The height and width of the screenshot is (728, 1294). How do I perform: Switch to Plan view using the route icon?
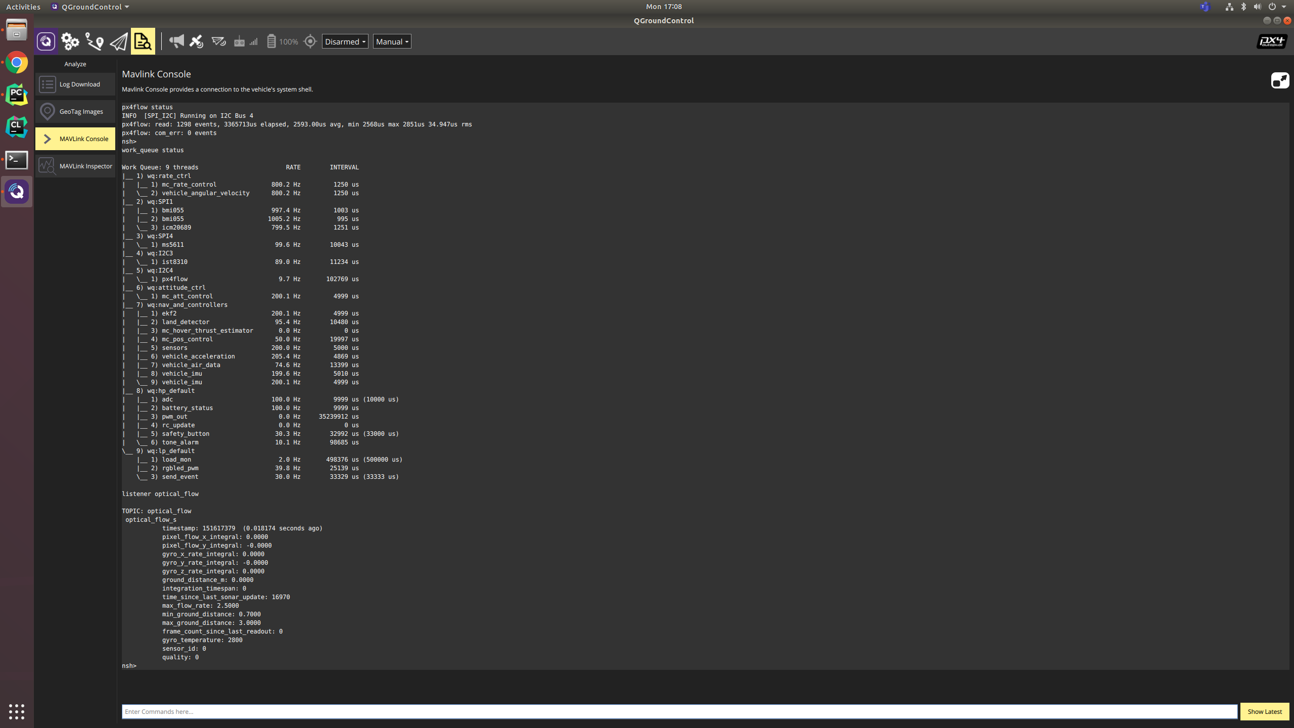(x=94, y=41)
